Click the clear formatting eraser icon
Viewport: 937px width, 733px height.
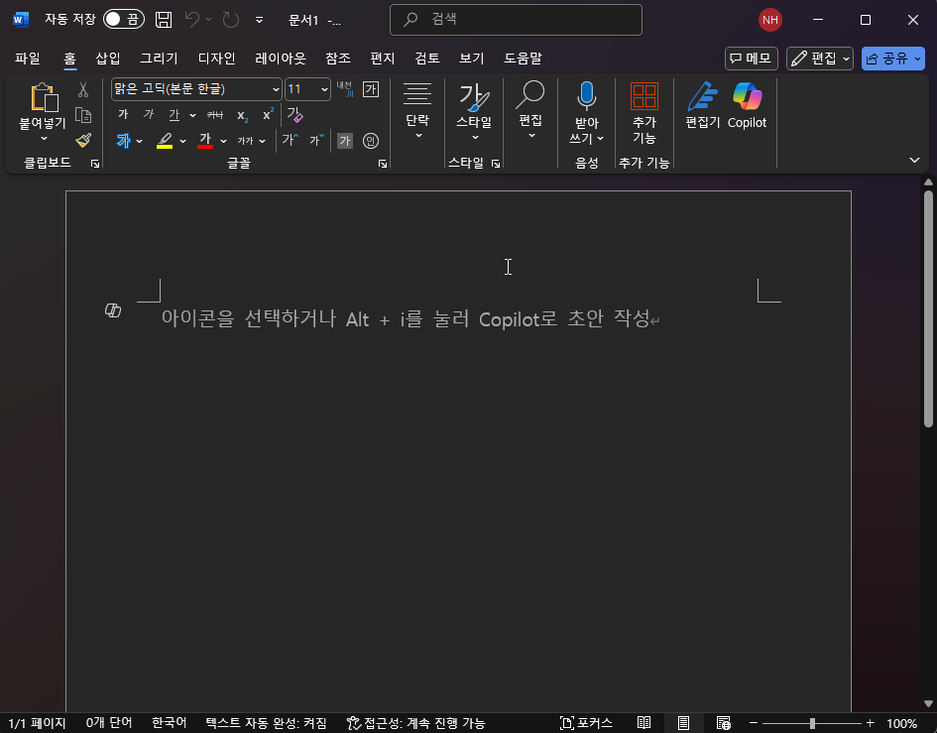click(294, 114)
